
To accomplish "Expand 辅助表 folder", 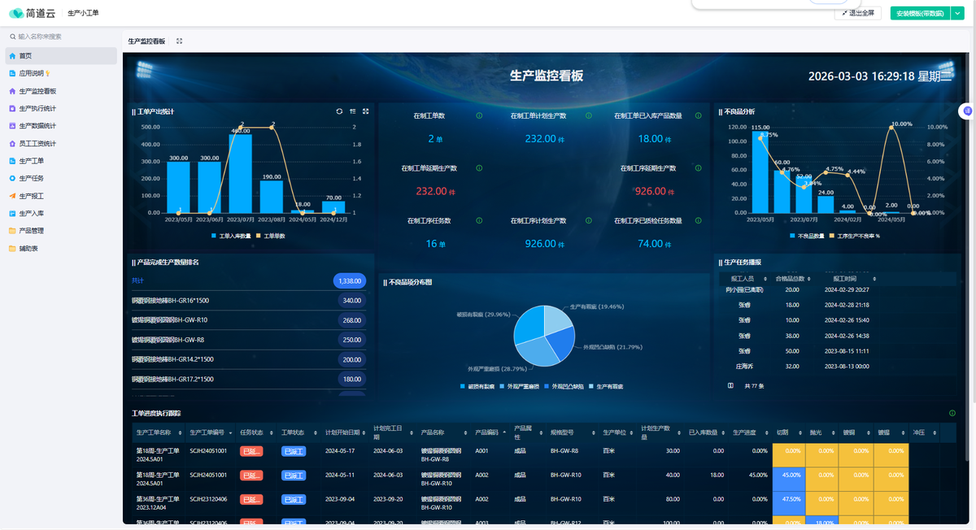I will (61, 249).
